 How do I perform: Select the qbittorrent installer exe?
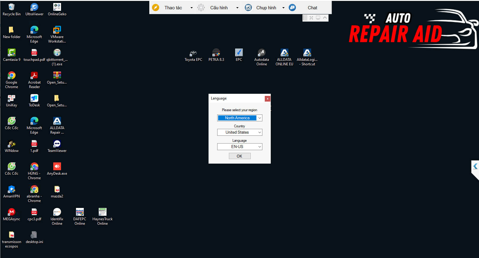[57, 57]
